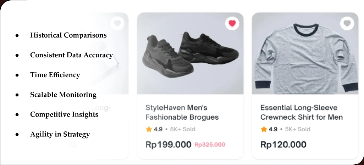The height and width of the screenshot is (165, 364).
Task: Click the 5K+ Sold label
Action: coord(298,129)
